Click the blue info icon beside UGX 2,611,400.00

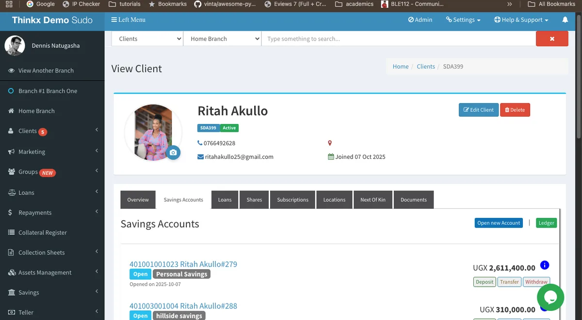tap(544, 265)
